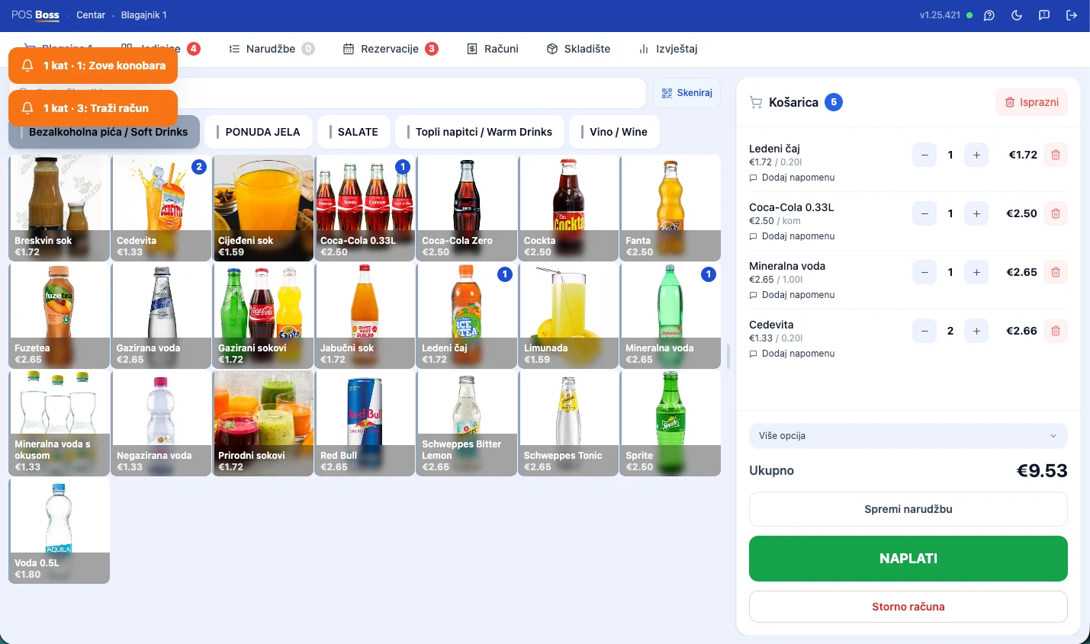The image size is (1090, 644).
Task: Click Storno računa button
Action: (x=908, y=607)
